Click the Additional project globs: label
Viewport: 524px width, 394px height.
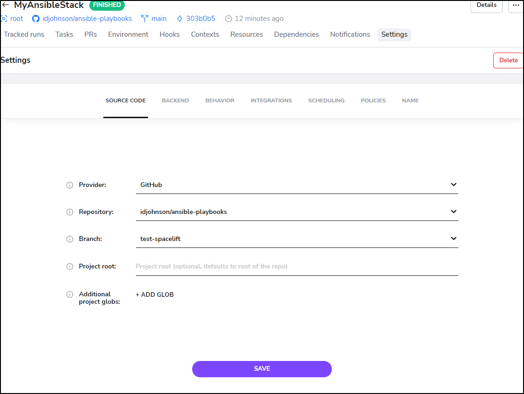pos(100,298)
